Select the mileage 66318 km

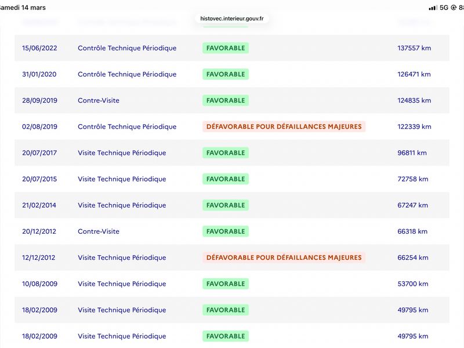coord(412,231)
